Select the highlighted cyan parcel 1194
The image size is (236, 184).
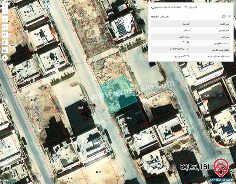click(x=118, y=94)
